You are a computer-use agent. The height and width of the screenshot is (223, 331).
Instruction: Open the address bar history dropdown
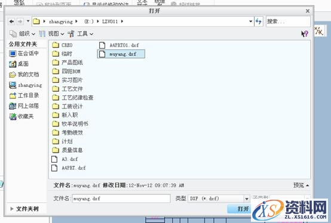tap(250, 21)
